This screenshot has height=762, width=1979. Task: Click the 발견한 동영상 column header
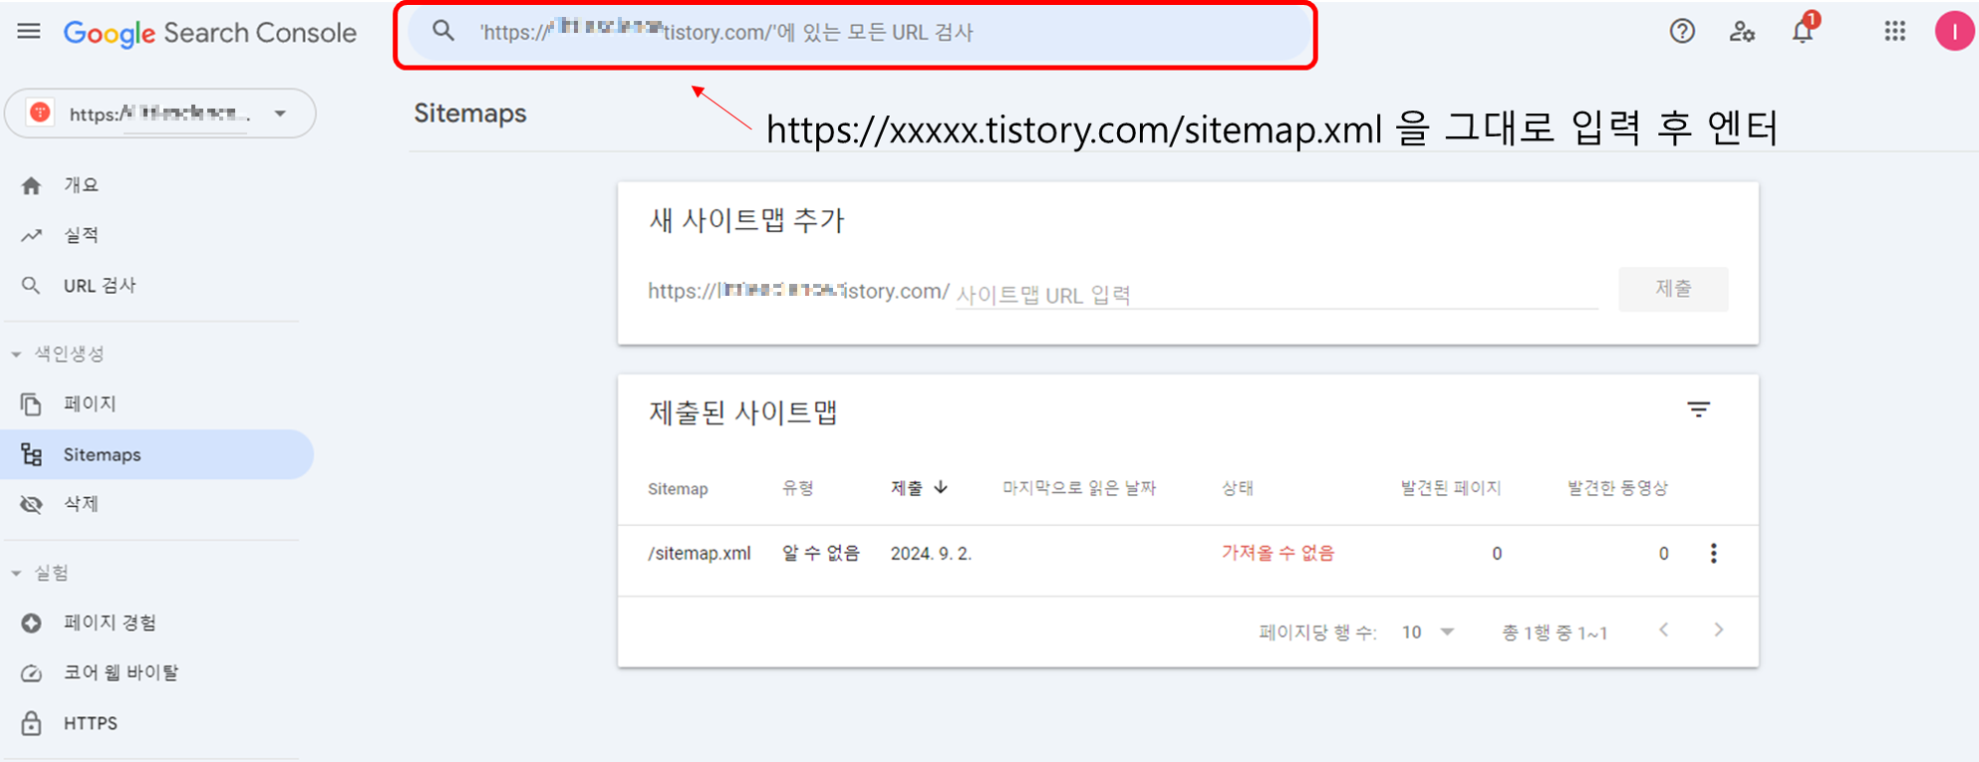[x=1617, y=488]
